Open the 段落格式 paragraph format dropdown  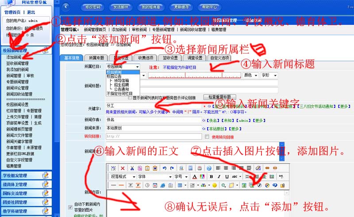[121, 177]
